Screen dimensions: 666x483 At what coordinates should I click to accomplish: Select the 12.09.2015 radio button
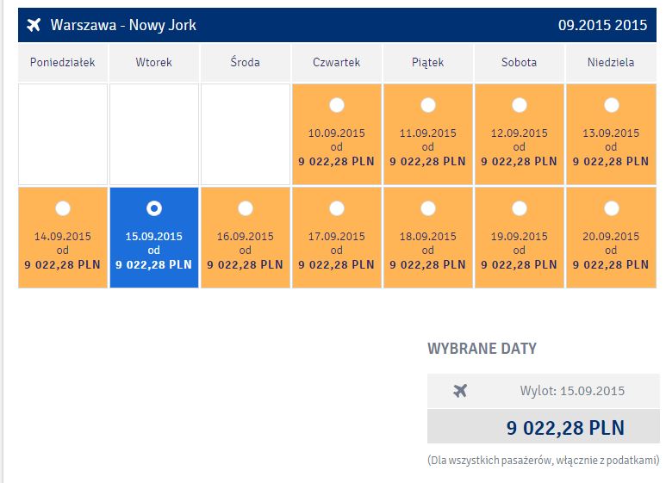point(520,105)
